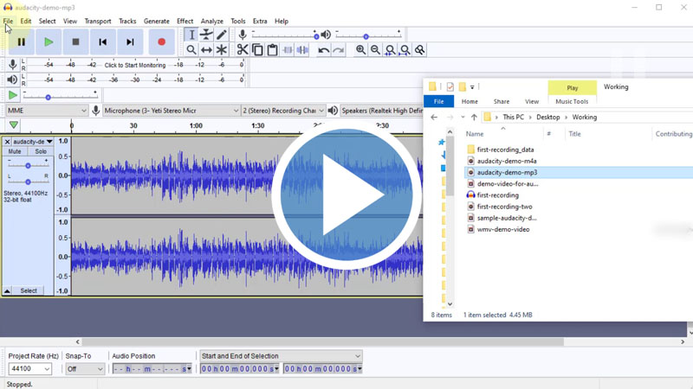Click the Zoom In magnifier icon

[360, 50]
